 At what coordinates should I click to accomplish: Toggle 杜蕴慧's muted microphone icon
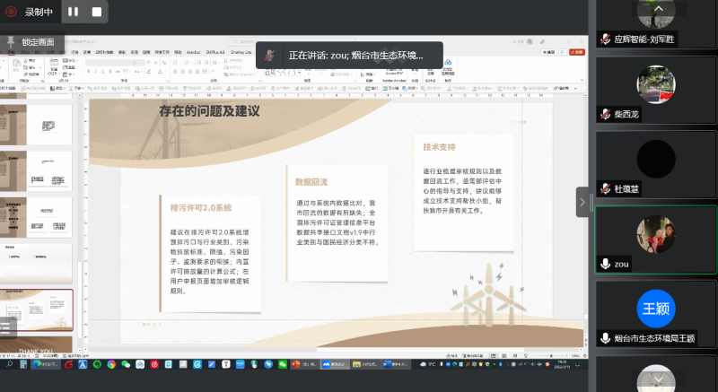point(605,188)
